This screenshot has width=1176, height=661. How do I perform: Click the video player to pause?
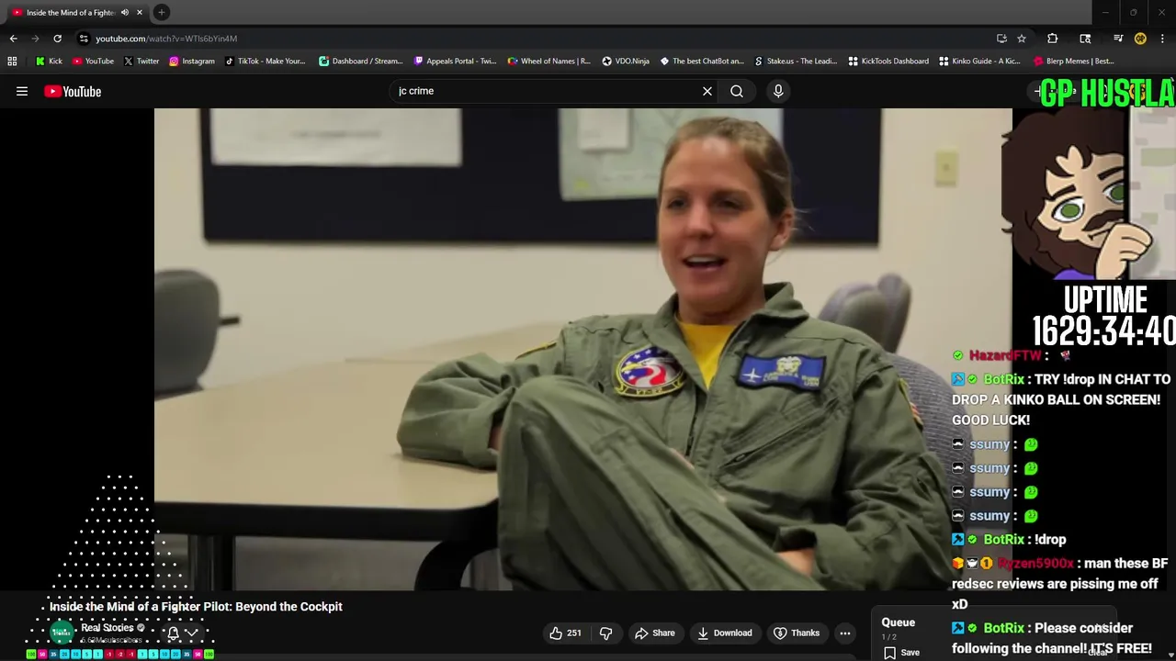[x=582, y=349]
